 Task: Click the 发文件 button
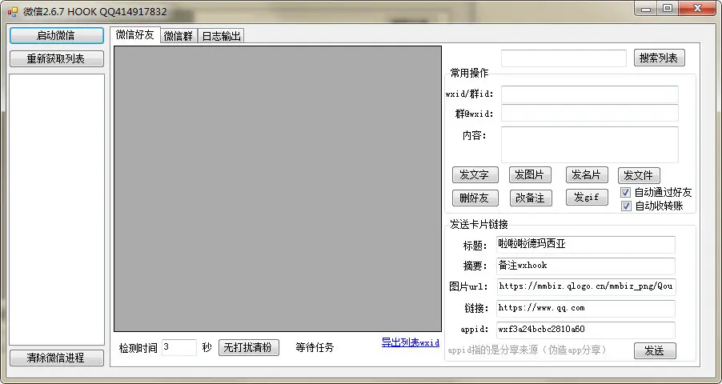(639, 175)
